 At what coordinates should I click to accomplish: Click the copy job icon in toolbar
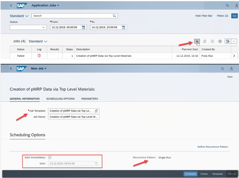(205, 41)
